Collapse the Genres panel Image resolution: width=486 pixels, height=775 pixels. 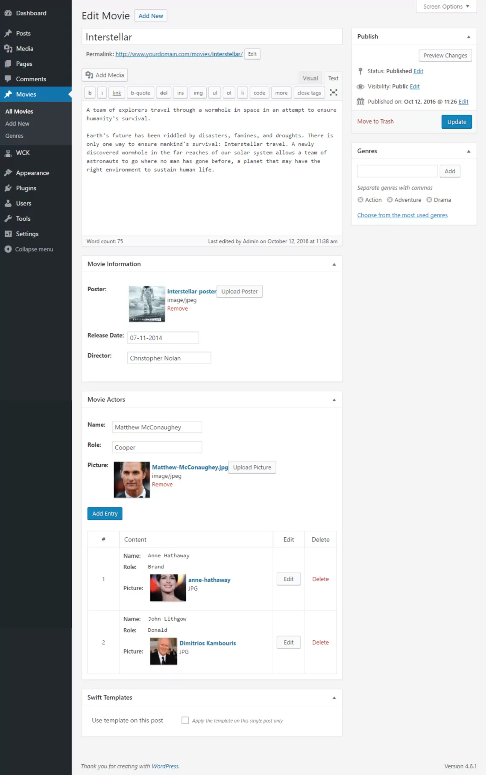pyautogui.click(x=468, y=151)
